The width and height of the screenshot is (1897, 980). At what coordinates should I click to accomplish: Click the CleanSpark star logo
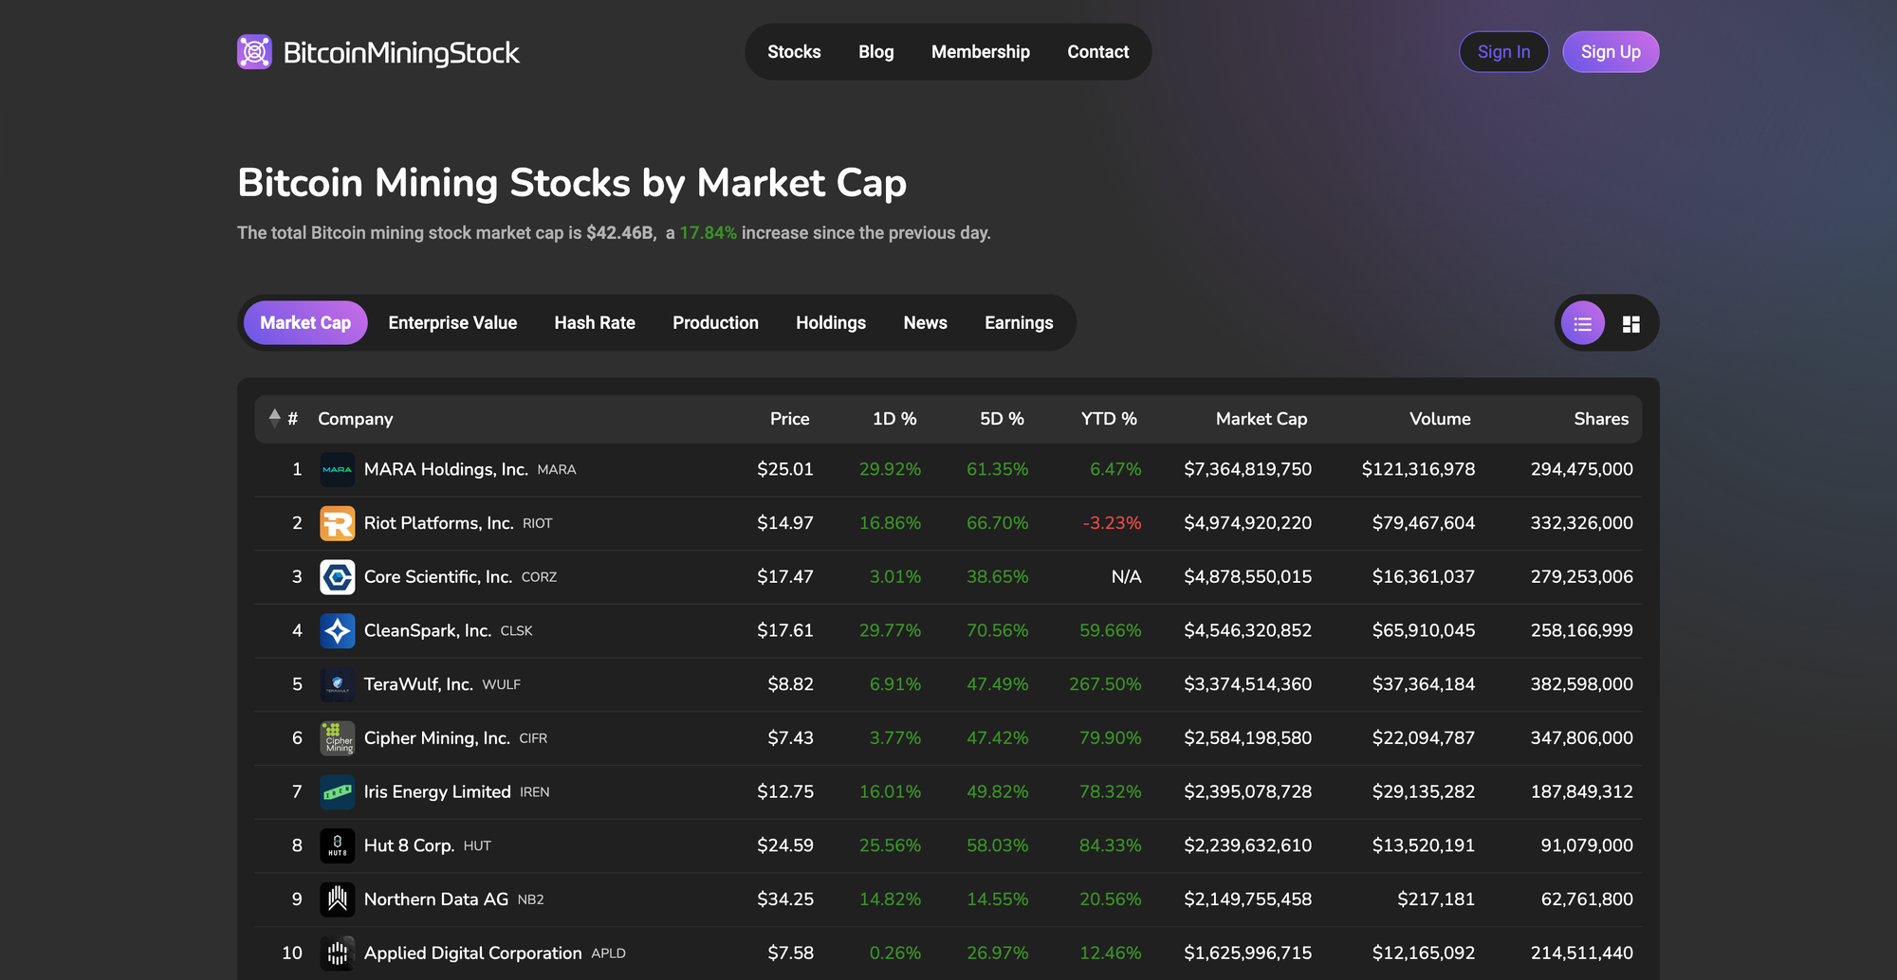pos(337,631)
